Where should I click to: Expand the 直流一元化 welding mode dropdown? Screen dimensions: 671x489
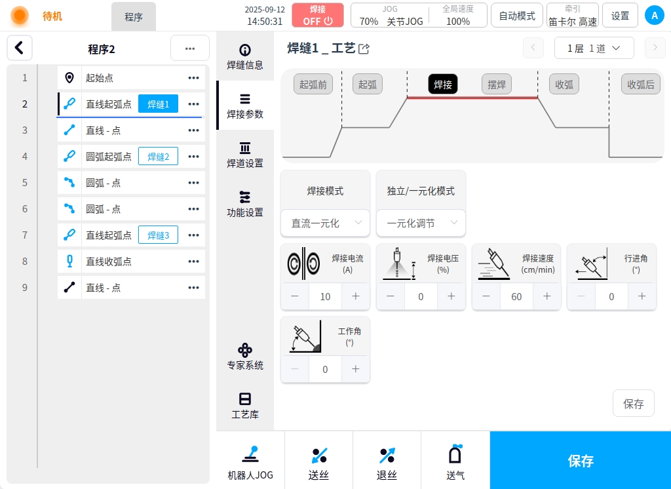(x=326, y=223)
